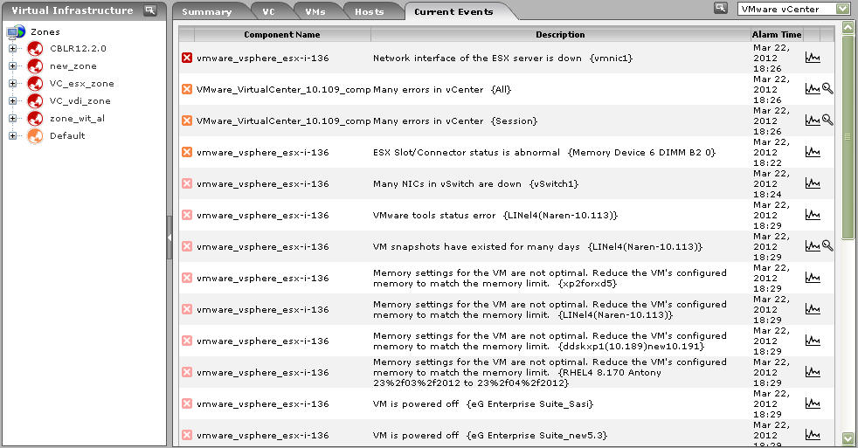Open graph for VMware tools status error

[x=813, y=215]
